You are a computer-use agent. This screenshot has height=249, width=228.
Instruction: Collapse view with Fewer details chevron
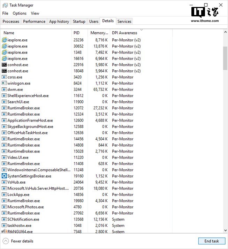(6, 241)
